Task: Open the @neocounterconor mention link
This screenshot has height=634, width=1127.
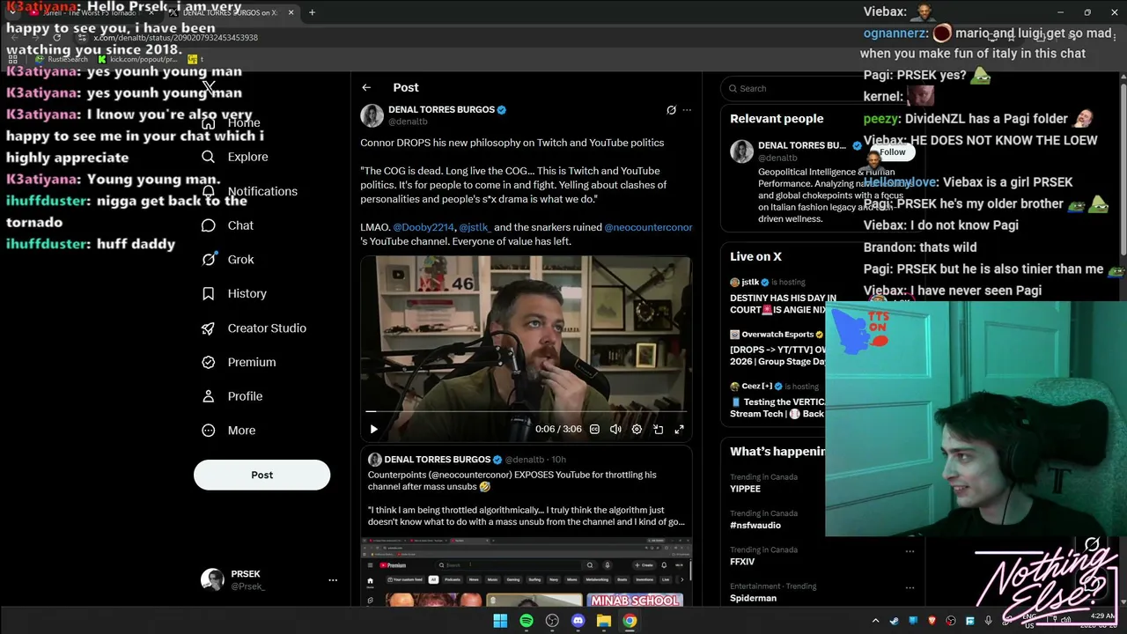Action: 648,227
